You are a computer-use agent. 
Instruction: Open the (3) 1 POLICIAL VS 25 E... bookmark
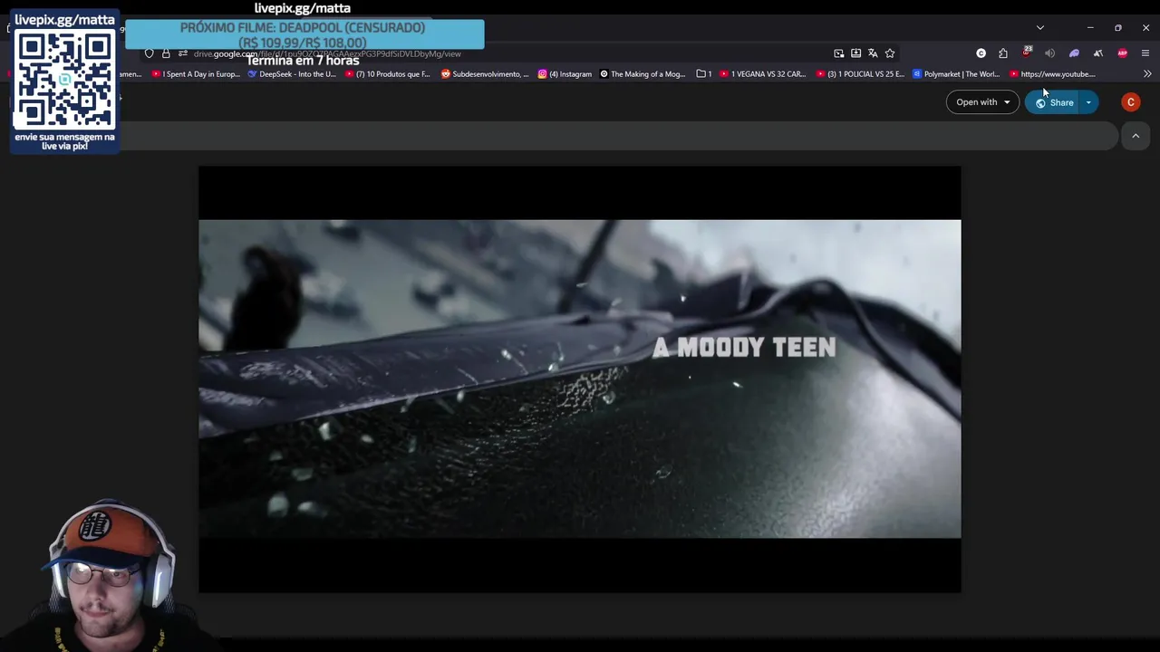(860, 74)
